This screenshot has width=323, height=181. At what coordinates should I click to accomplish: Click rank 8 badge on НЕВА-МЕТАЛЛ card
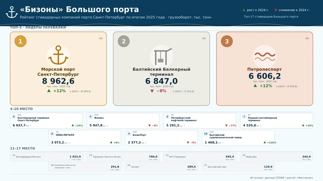tap(52, 133)
